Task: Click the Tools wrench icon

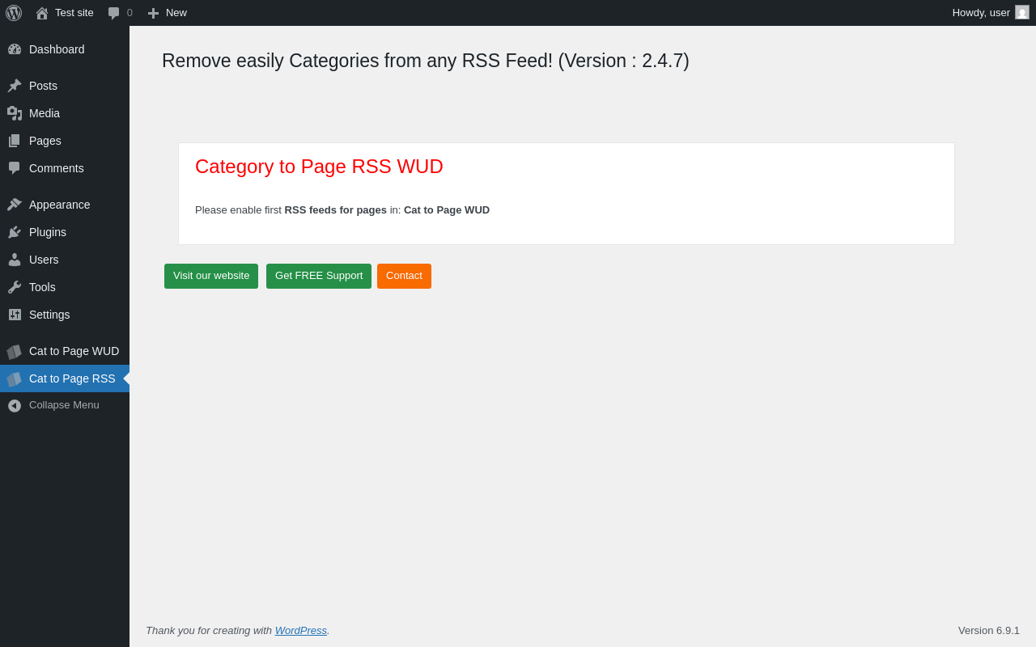Action: click(15, 287)
